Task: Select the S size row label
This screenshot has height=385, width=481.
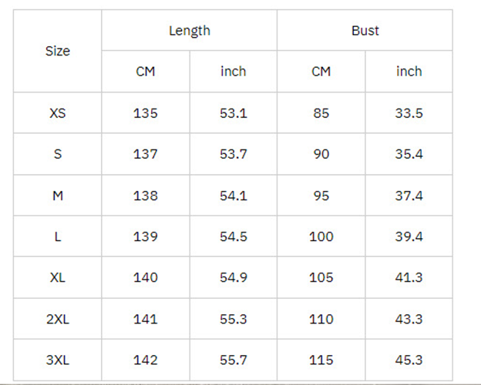Action: pos(58,154)
